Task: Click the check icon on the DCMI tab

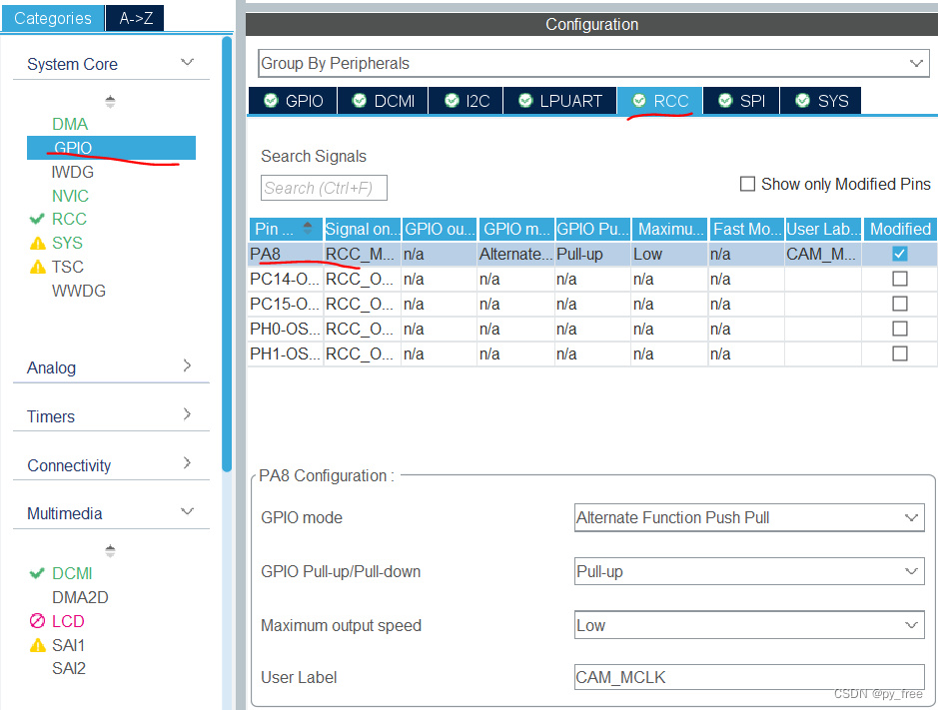Action: click(x=359, y=100)
